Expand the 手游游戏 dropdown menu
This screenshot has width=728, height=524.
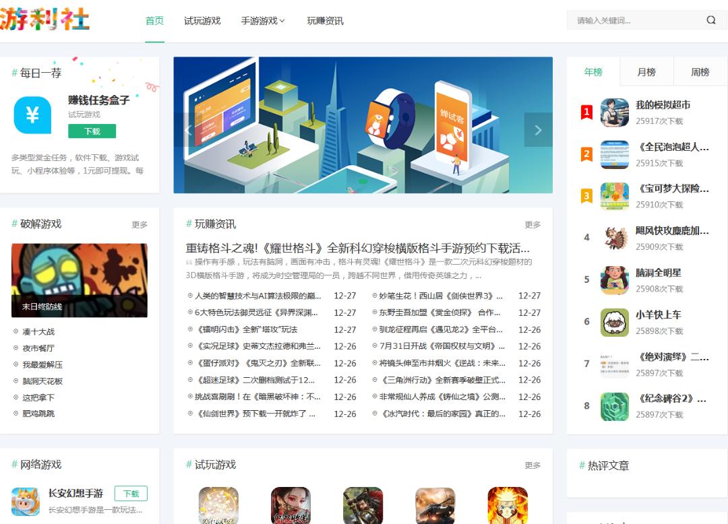click(263, 21)
